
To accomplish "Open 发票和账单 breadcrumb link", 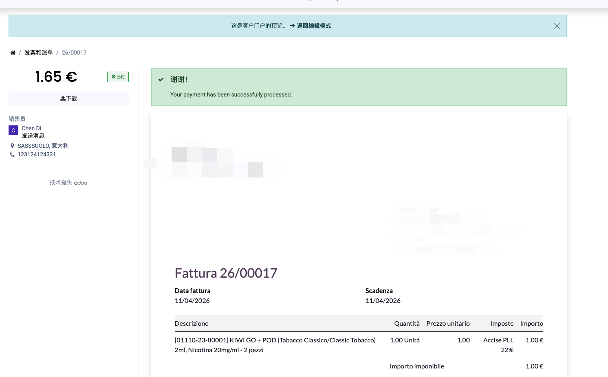I will [x=39, y=53].
